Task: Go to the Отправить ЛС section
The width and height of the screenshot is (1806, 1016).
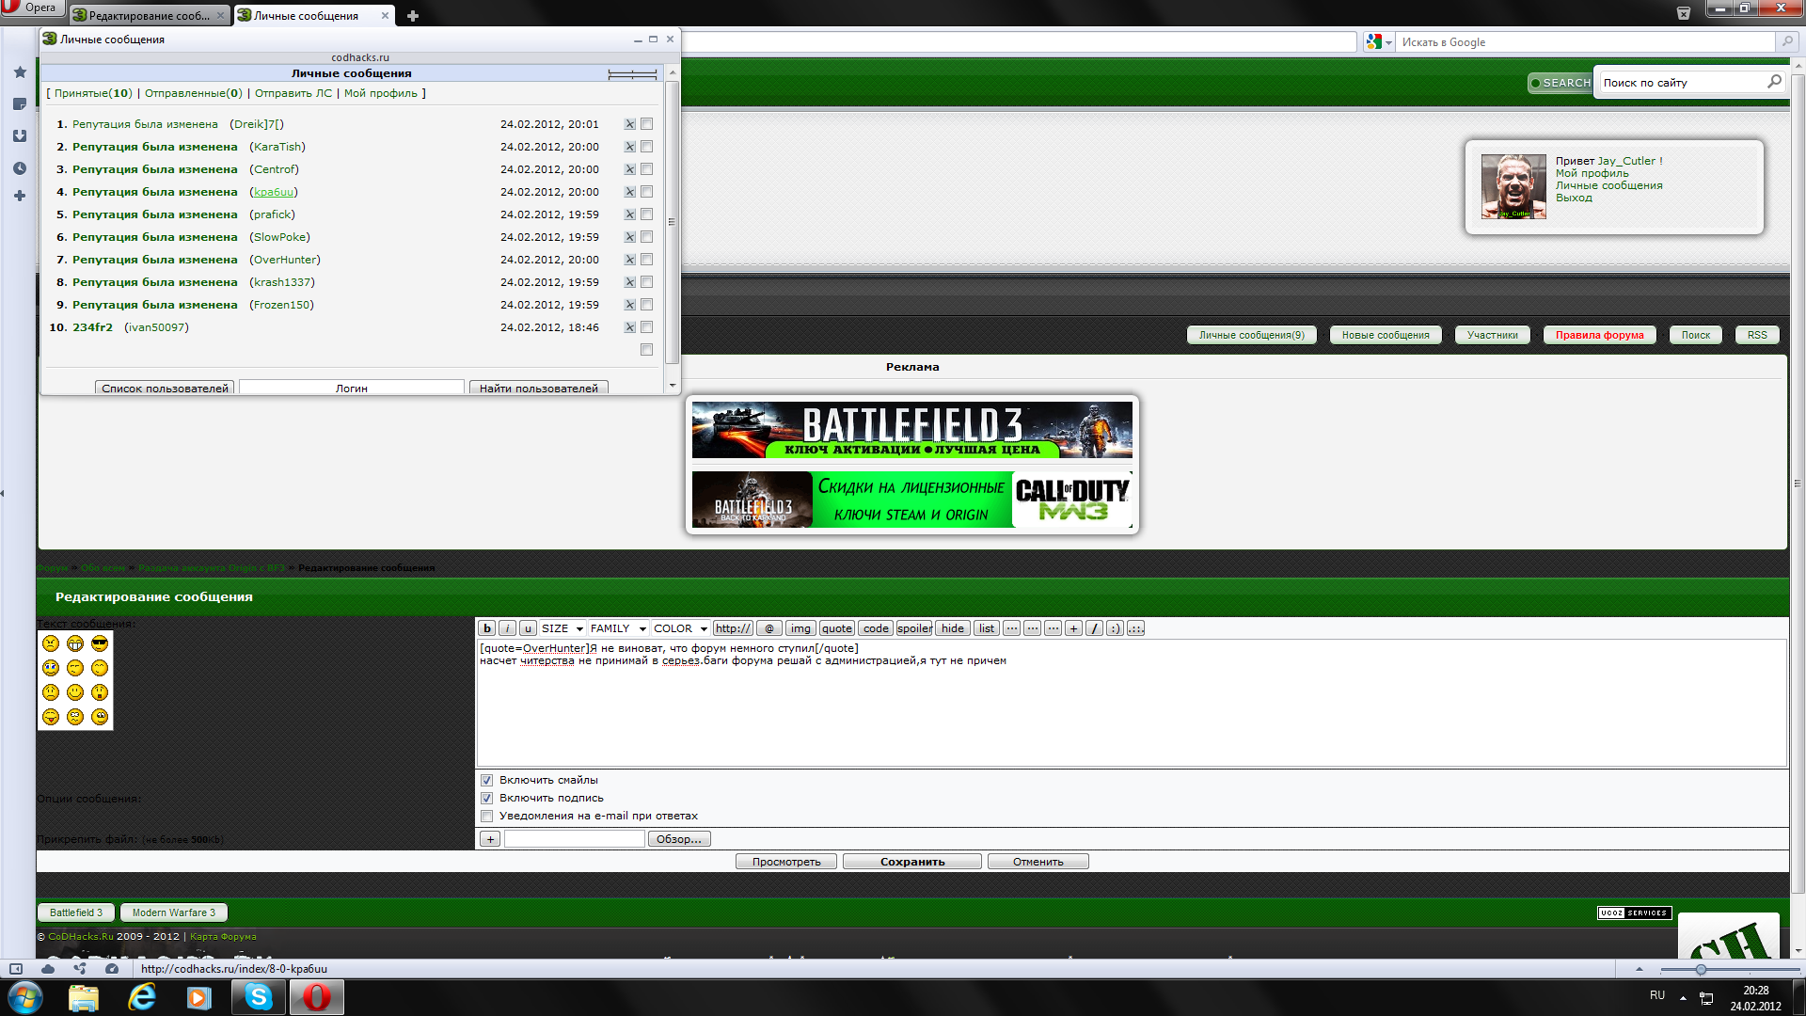Action: 293,93
